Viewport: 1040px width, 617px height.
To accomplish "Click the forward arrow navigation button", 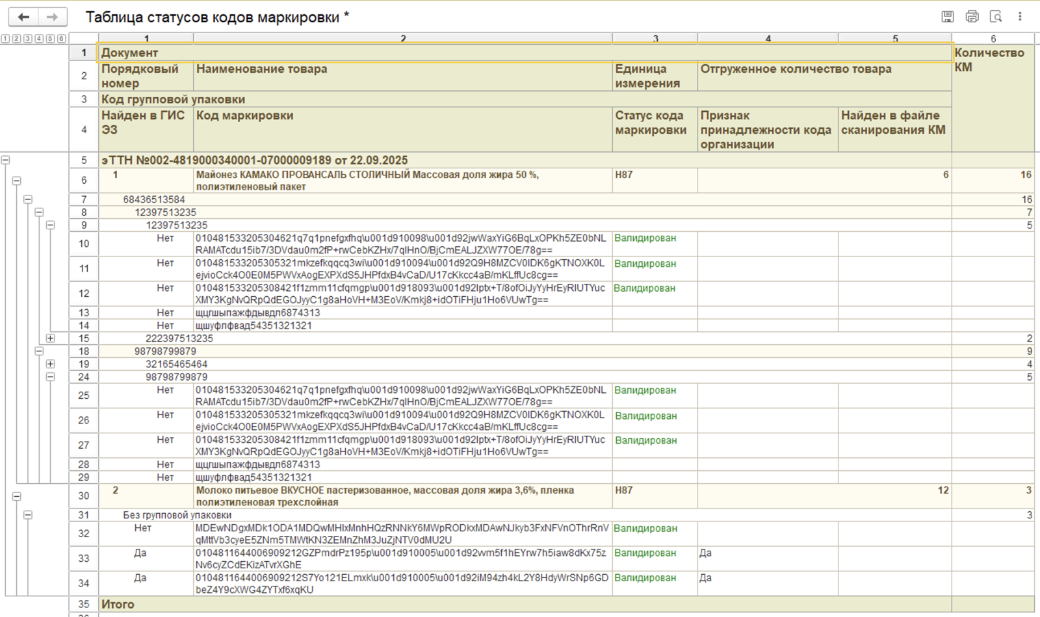I will 53,17.
